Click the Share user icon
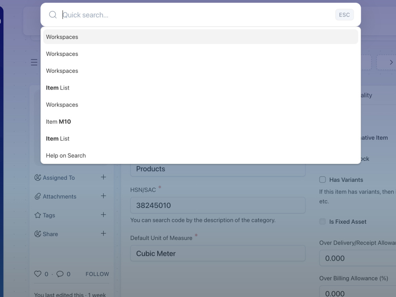 [x=38, y=234]
